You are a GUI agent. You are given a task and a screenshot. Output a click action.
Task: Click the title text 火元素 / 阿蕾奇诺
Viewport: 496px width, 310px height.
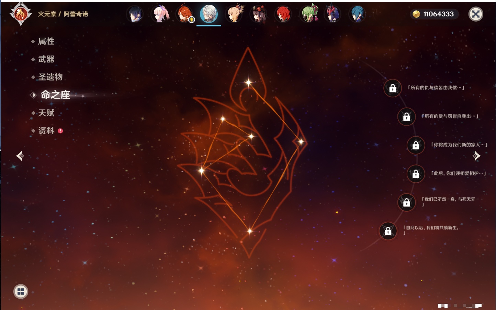pos(63,14)
